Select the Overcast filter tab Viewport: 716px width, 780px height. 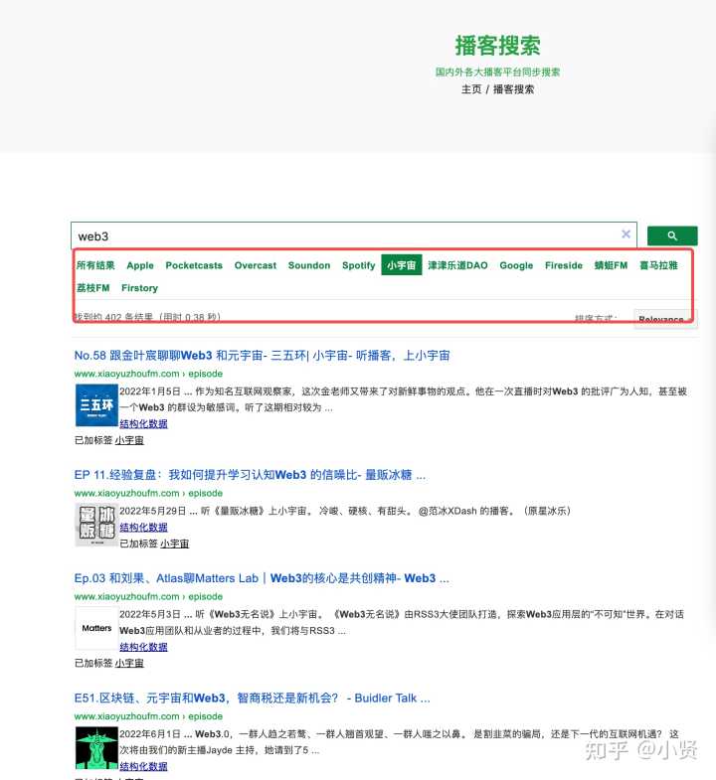255,265
